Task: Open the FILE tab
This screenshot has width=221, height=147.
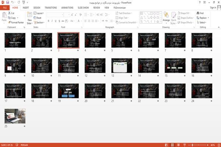Action: pyautogui.click(x=5, y=8)
